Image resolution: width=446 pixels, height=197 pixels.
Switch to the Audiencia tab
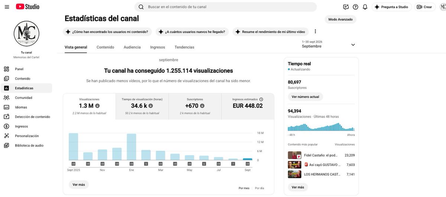point(132,47)
